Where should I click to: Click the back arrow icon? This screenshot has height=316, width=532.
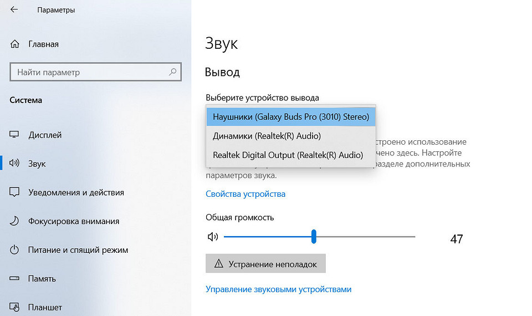click(14, 9)
